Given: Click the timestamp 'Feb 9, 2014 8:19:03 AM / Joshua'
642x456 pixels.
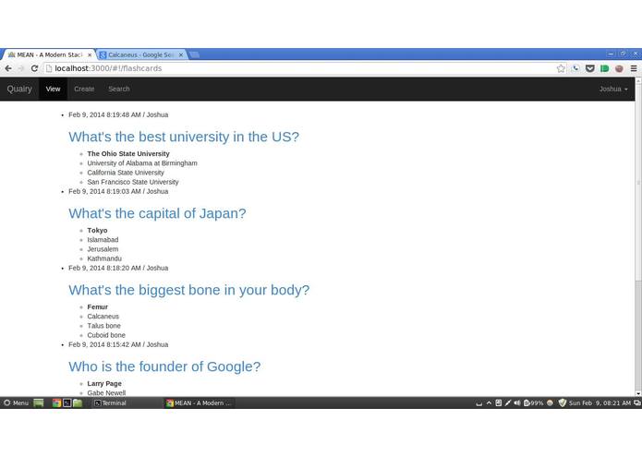Looking at the screenshot, I should coord(118,191).
